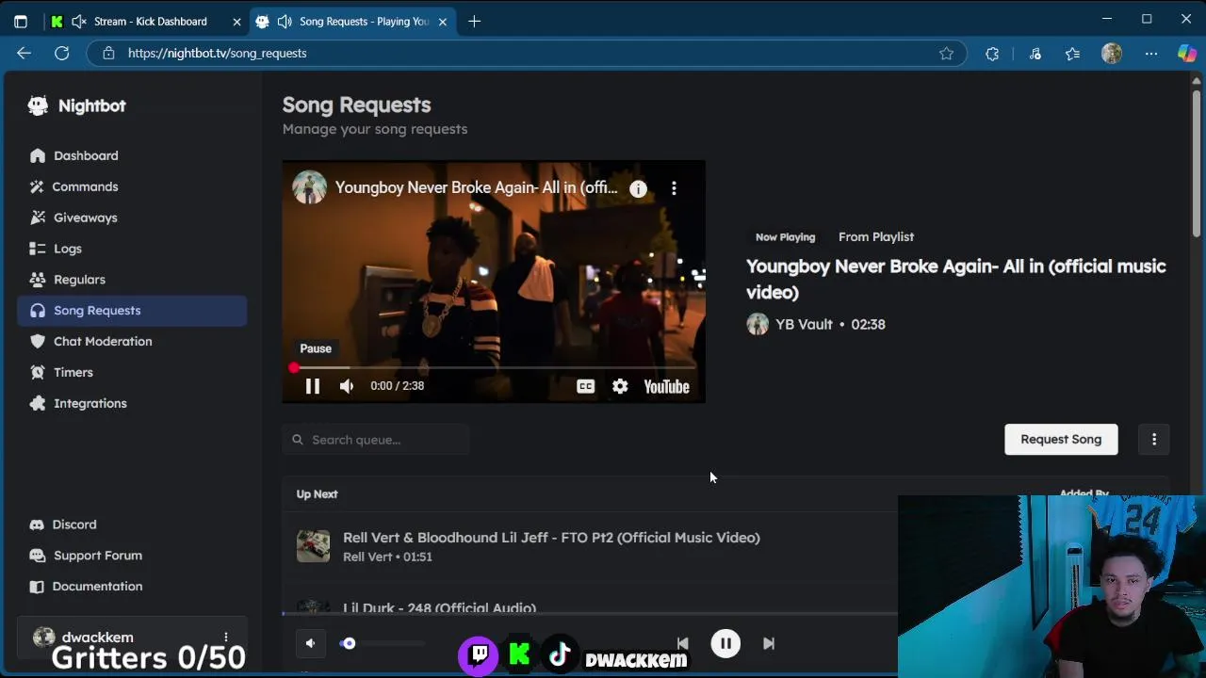Refresh the current page
The width and height of the screenshot is (1206, 678).
tap(61, 54)
